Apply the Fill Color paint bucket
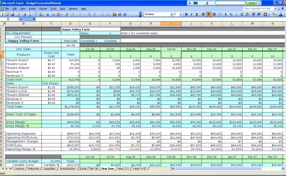 click(x=273, y=14)
